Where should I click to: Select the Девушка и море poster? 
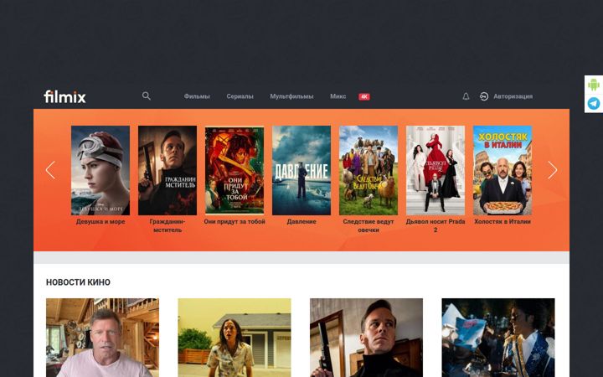click(x=100, y=170)
